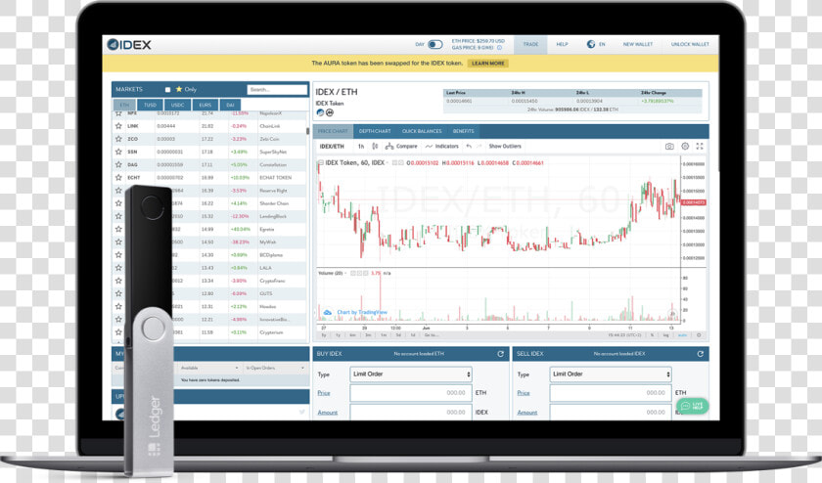Click the Learn More banner button

[487, 64]
